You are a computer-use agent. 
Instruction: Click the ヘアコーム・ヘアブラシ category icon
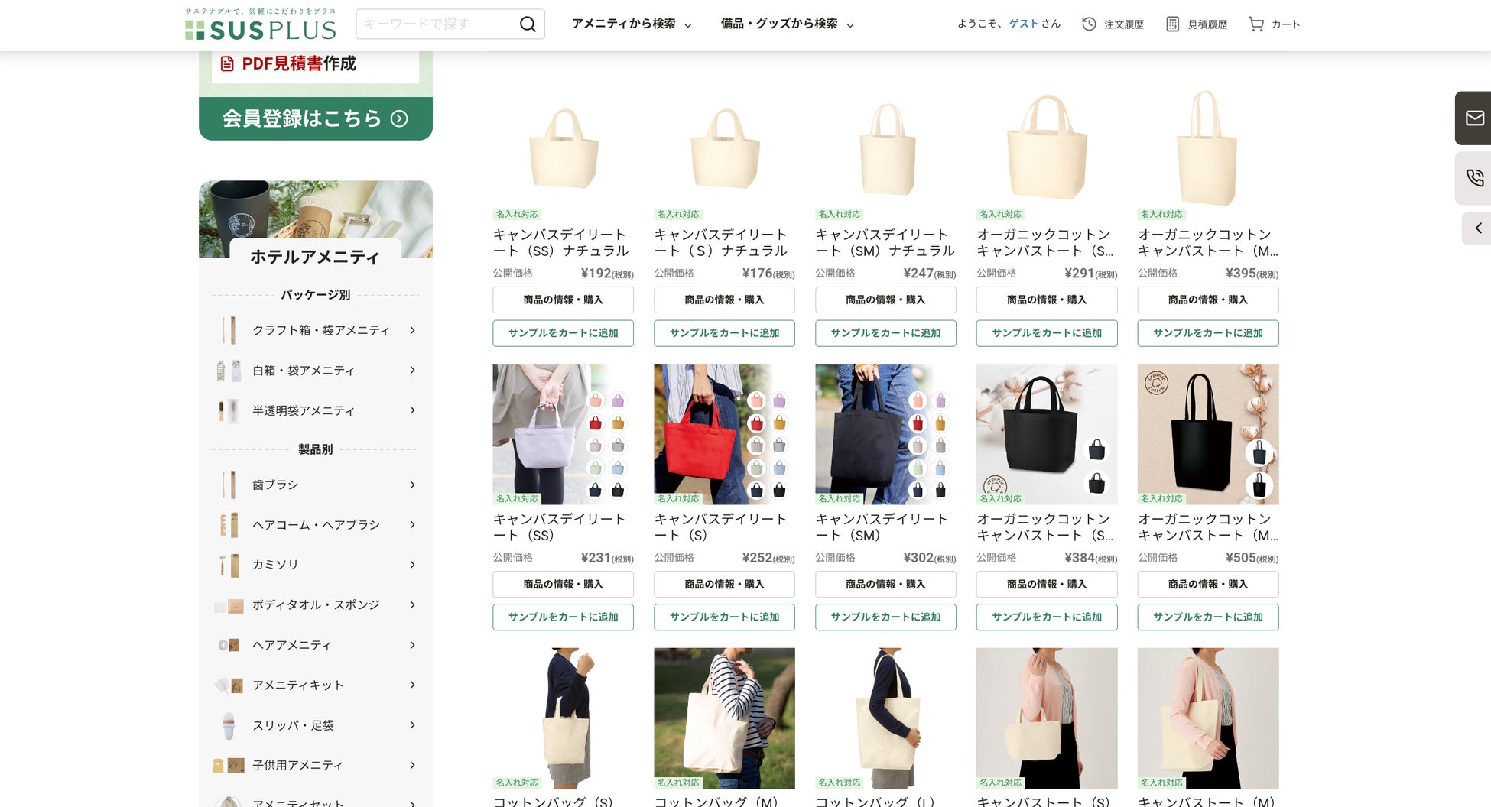click(229, 525)
